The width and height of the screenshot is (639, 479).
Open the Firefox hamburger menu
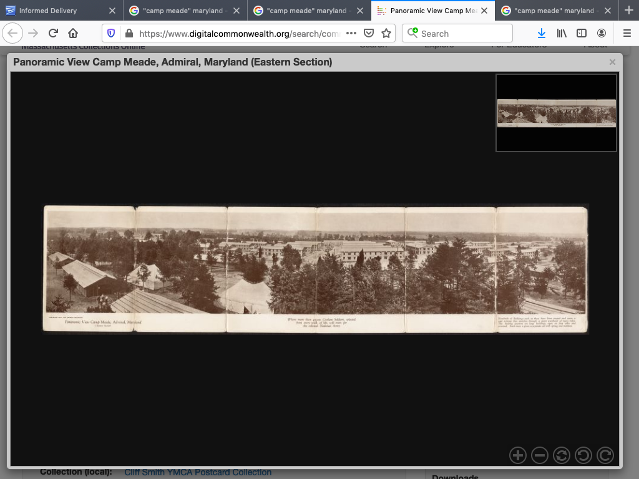627,33
